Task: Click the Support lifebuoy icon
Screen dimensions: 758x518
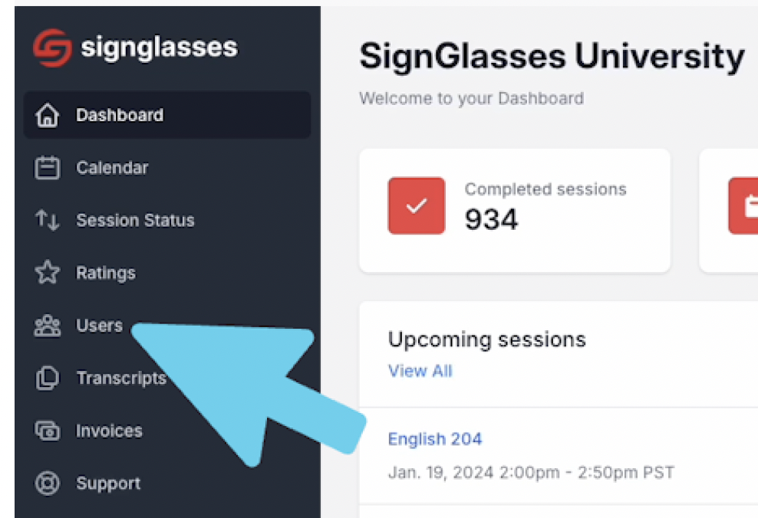Action: (47, 483)
